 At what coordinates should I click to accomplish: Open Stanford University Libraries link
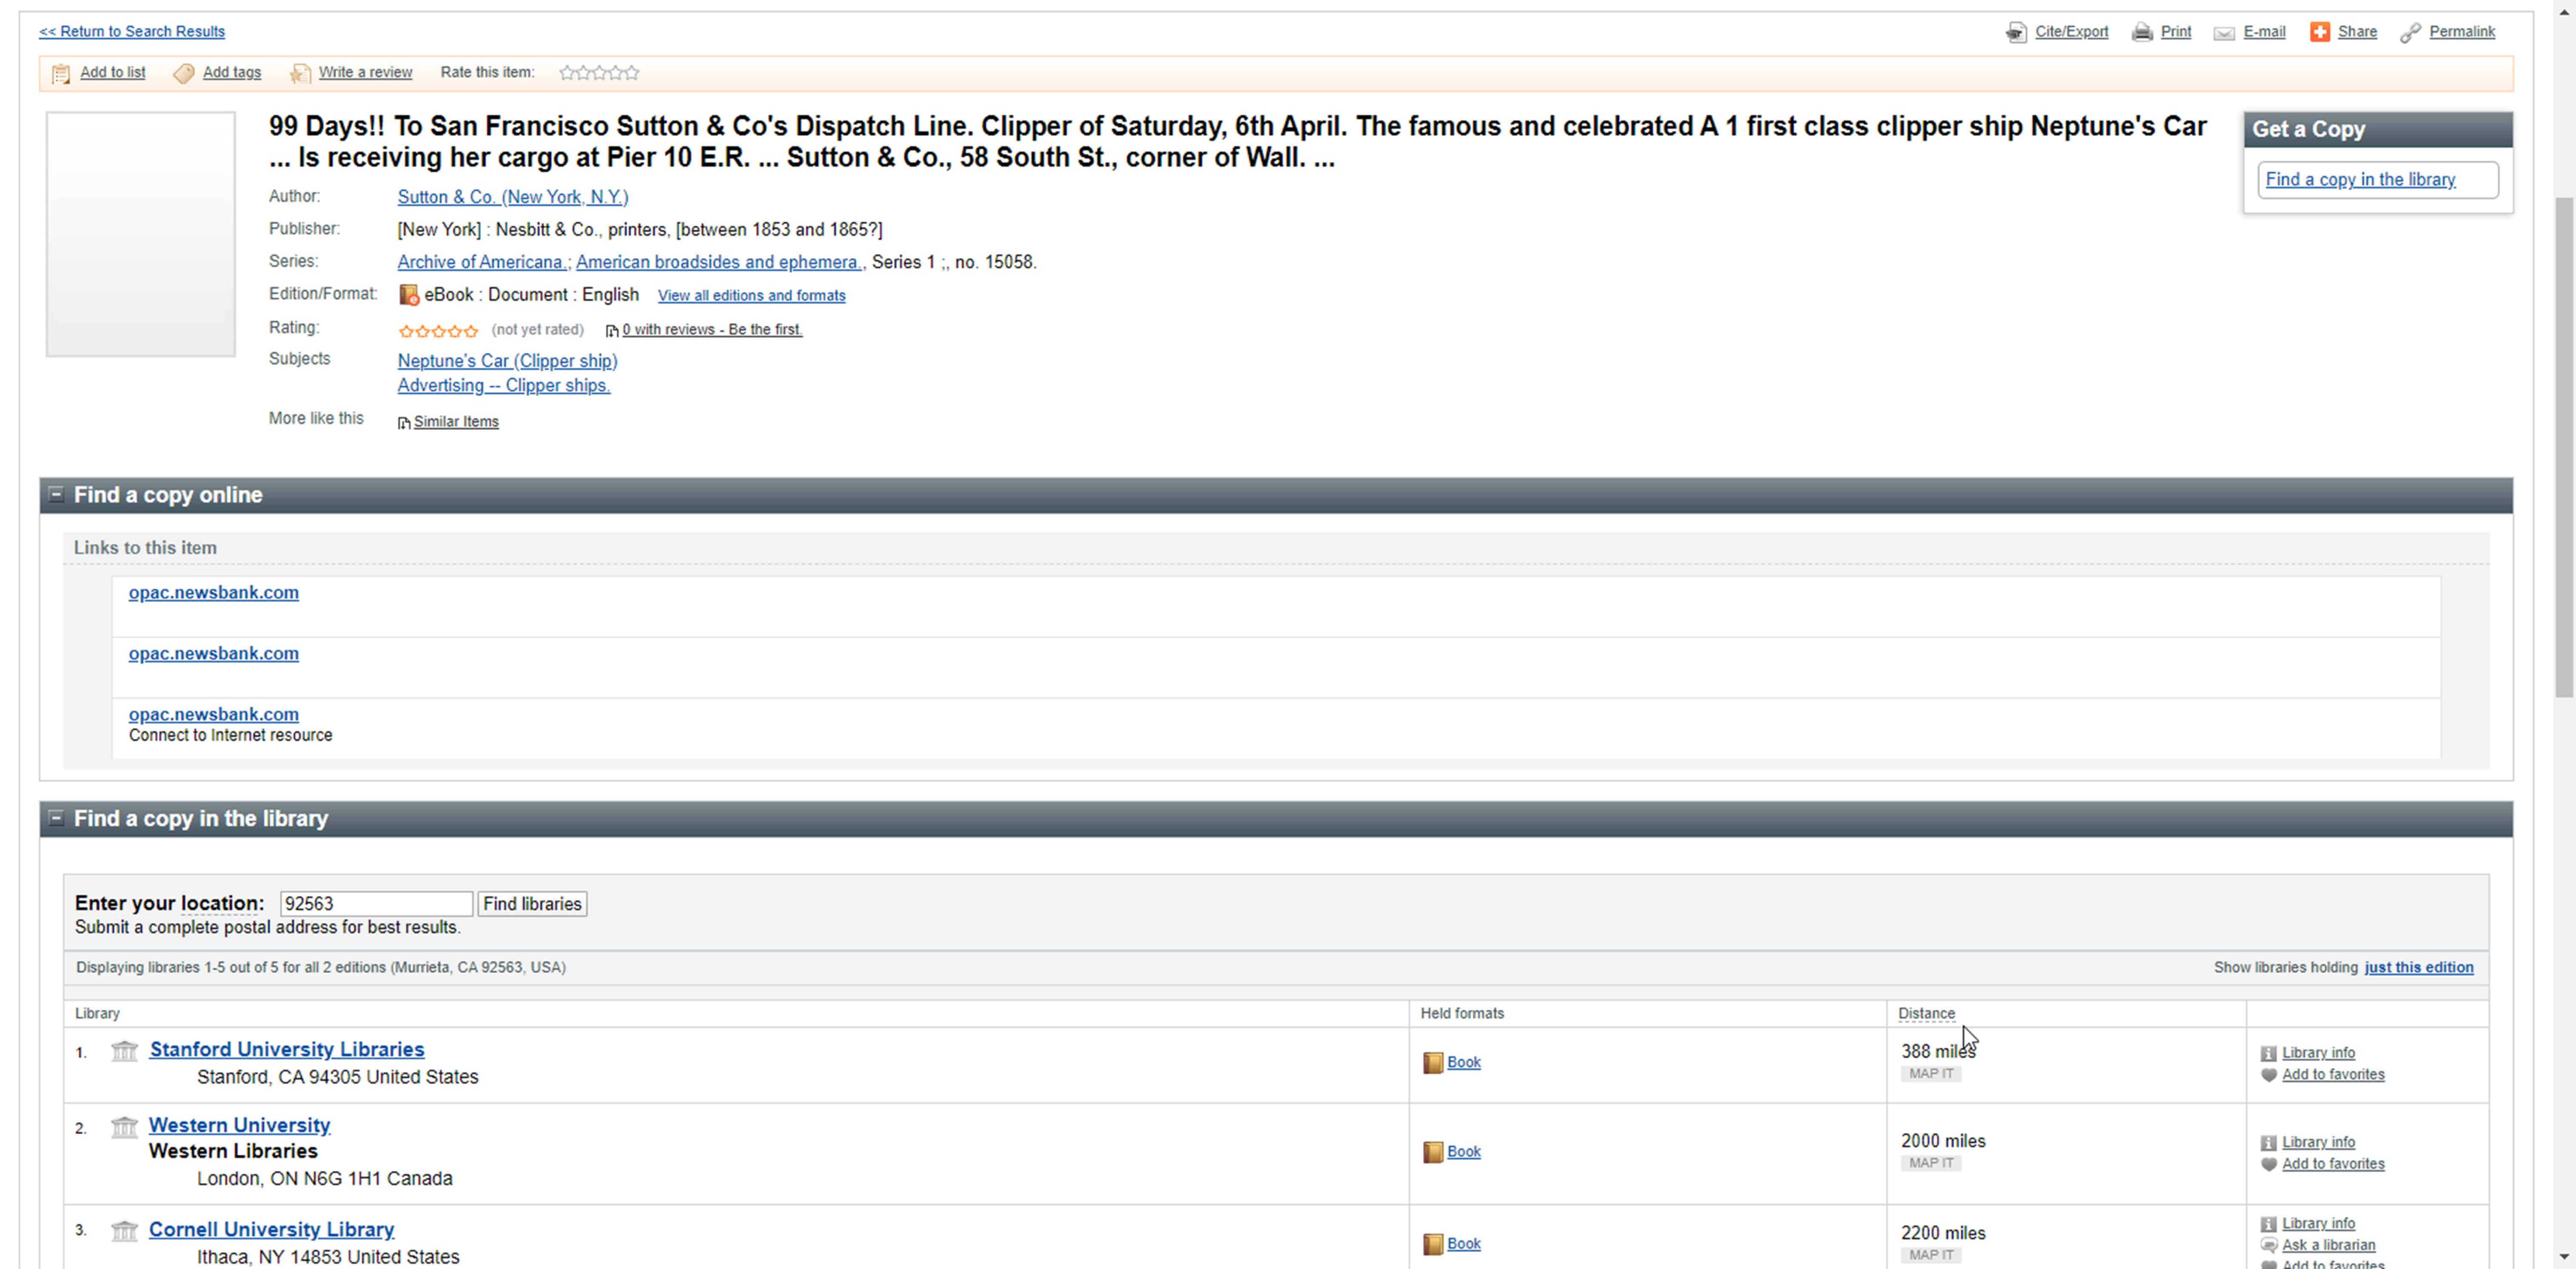[287, 1050]
